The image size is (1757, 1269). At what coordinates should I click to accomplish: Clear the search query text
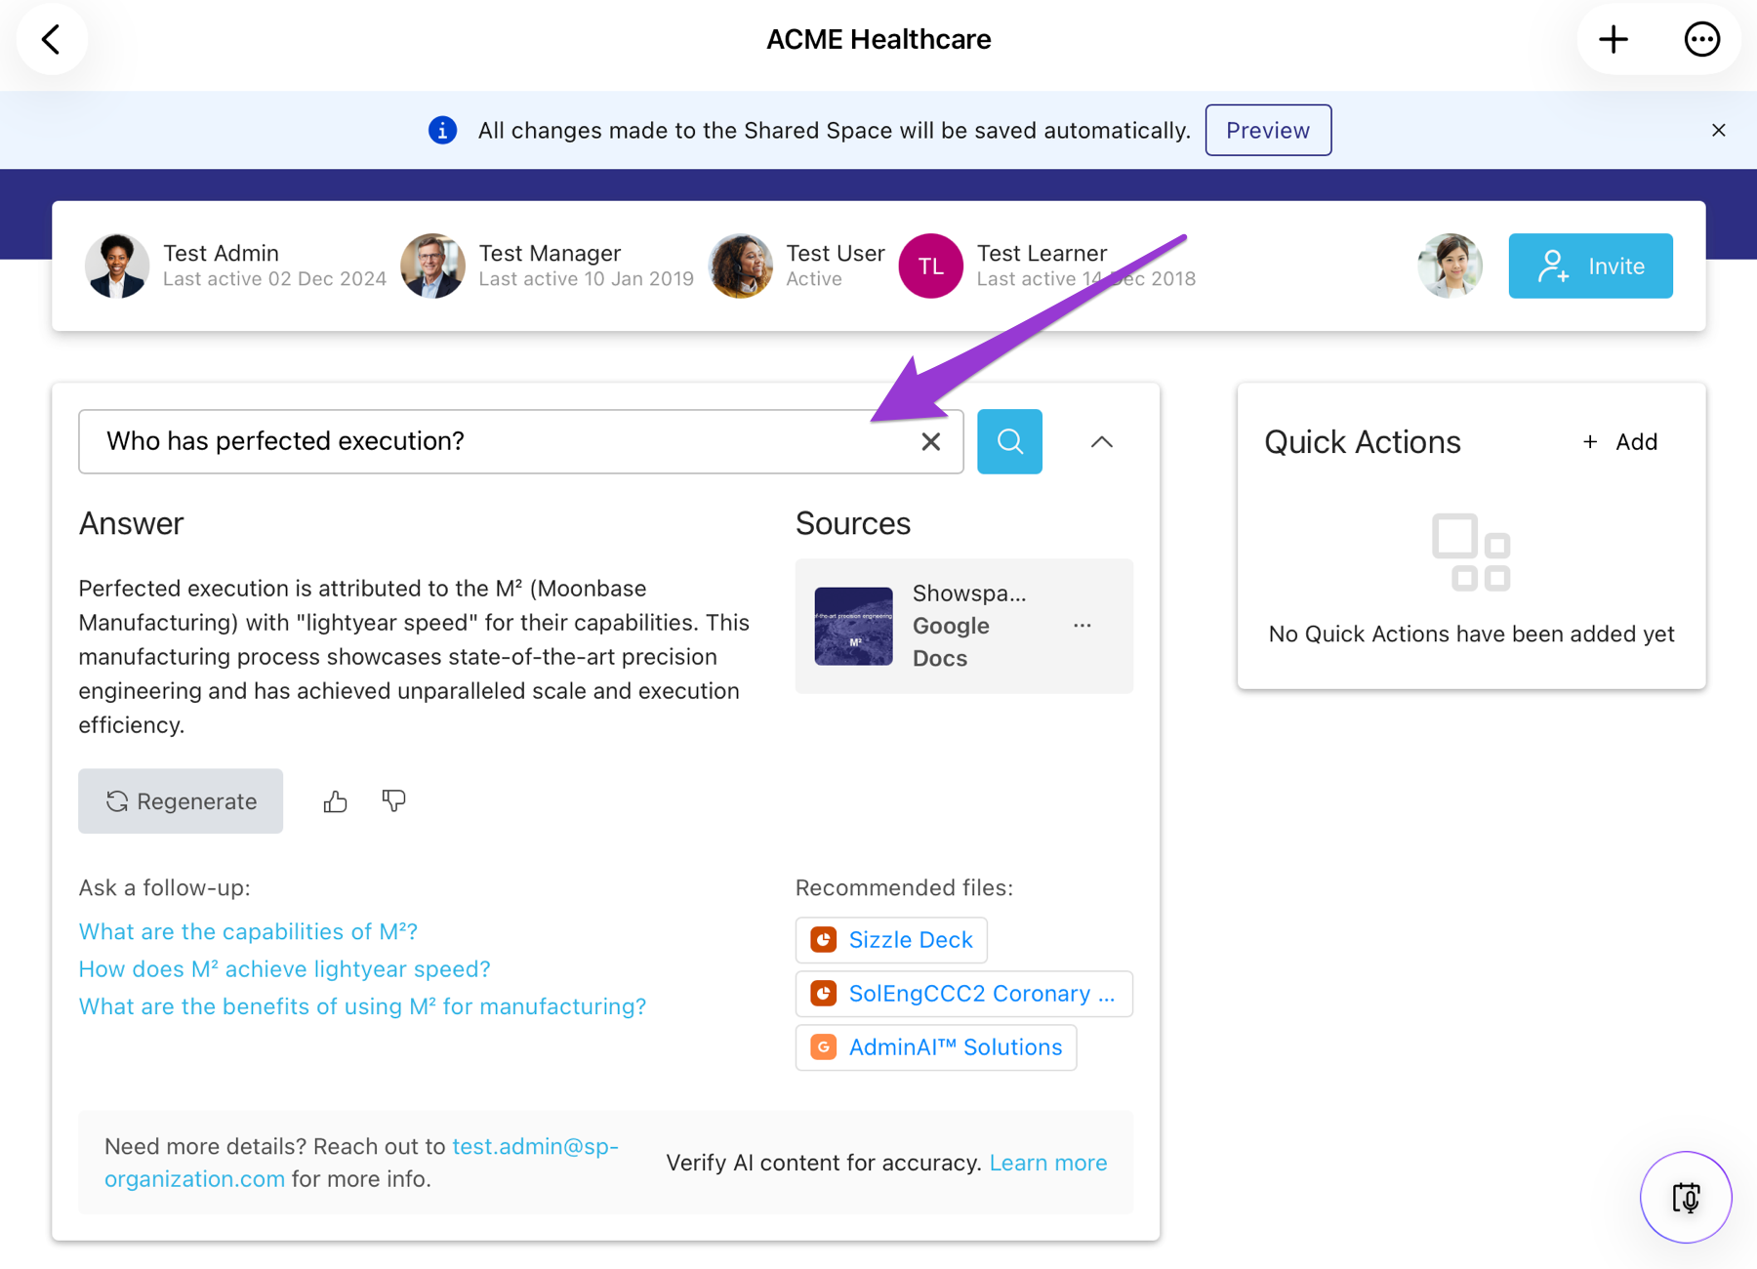tap(930, 441)
